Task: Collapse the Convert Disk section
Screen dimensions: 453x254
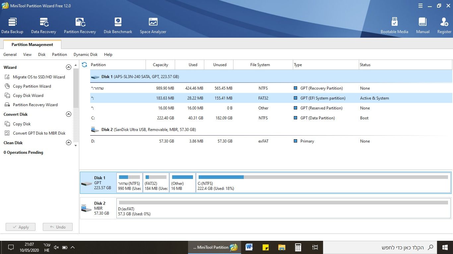Action: tap(69, 114)
